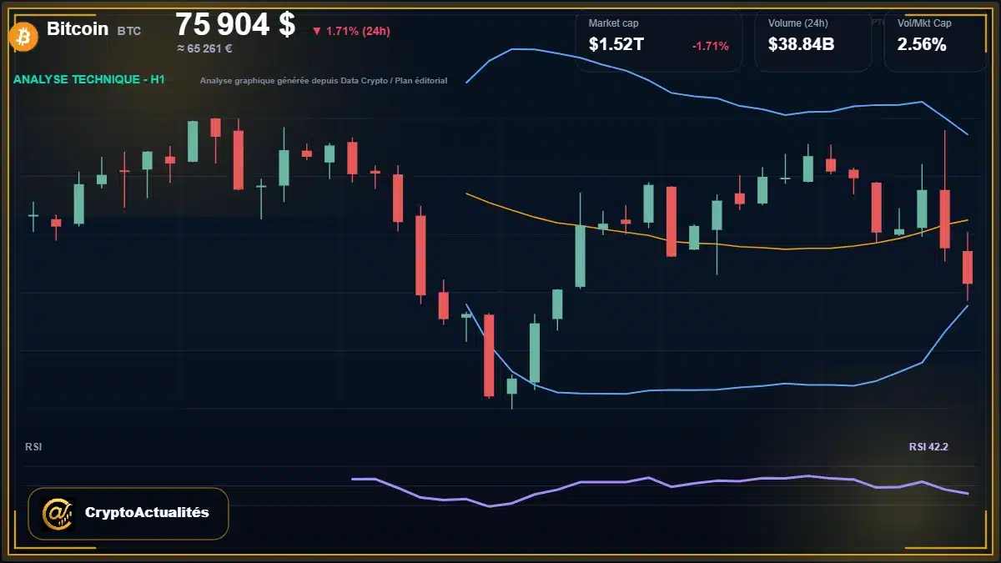The height and width of the screenshot is (563, 1001).
Task: Click the "Market cap" label
Action: (x=613, y=23)
